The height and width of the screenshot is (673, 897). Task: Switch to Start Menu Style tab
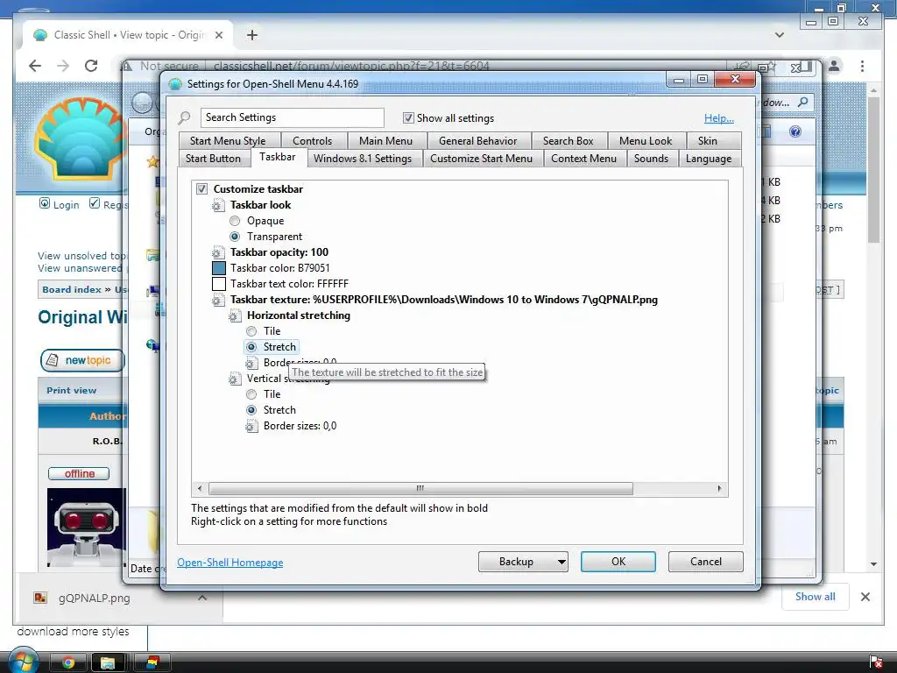tap(228, 141)
